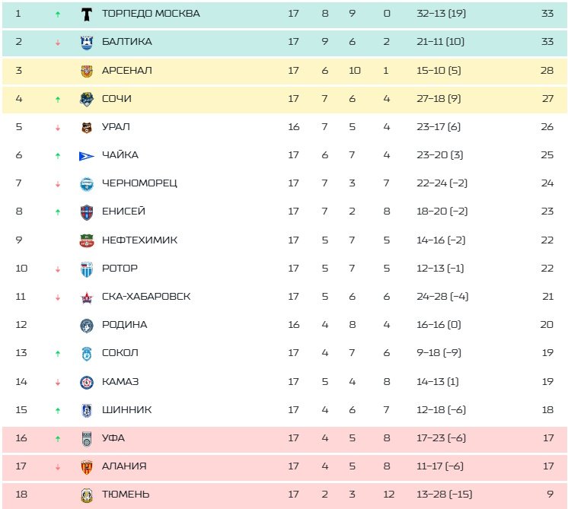568x509 pixels.
Task: Click the Чайка pennant logo
Action: [x=86, y=155]
